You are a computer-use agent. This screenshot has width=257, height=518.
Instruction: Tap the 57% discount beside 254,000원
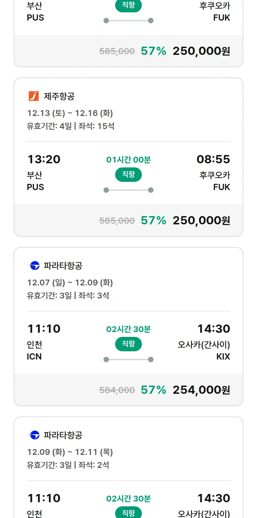point(154,390)
